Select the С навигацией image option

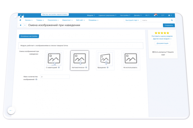click(x=54, y=60)
